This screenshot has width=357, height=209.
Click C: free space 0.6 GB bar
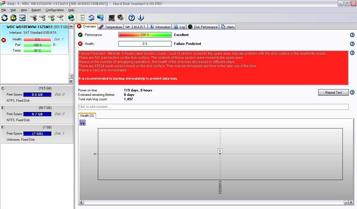[37, 94]
